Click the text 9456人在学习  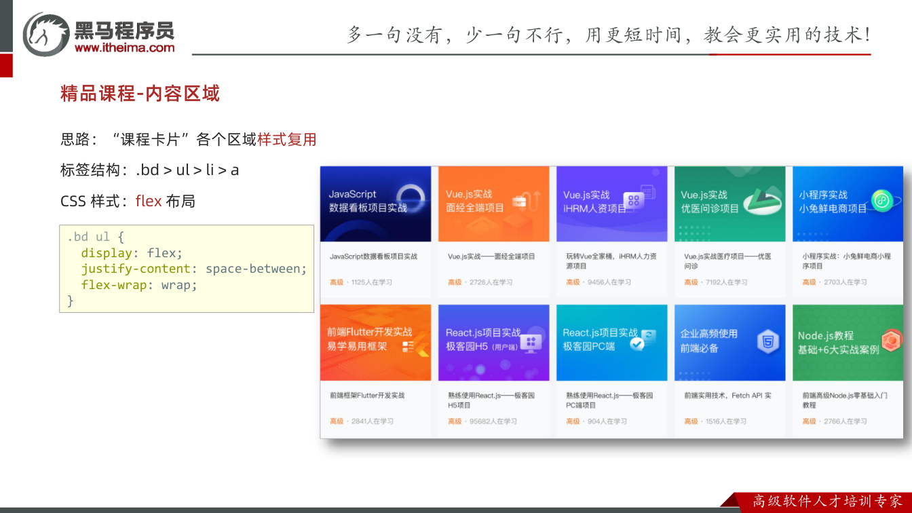tap(609, 282)
